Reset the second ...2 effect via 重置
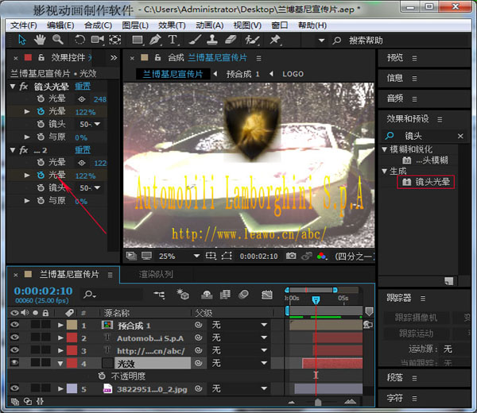 83,150
